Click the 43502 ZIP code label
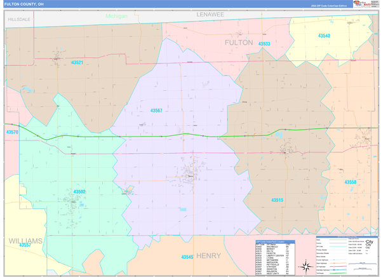381x277 pixels. 79,191
